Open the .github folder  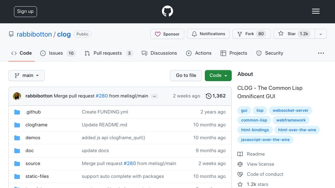pyautogui.click(x=33, y=112)
